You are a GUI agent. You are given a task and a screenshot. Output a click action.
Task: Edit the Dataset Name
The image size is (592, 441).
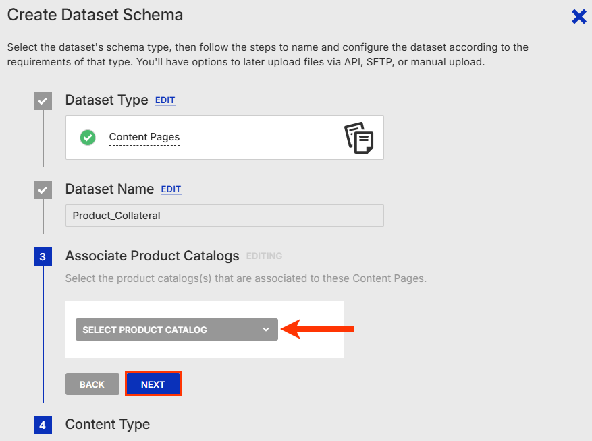pyautogui.click(x=171, y=189)
